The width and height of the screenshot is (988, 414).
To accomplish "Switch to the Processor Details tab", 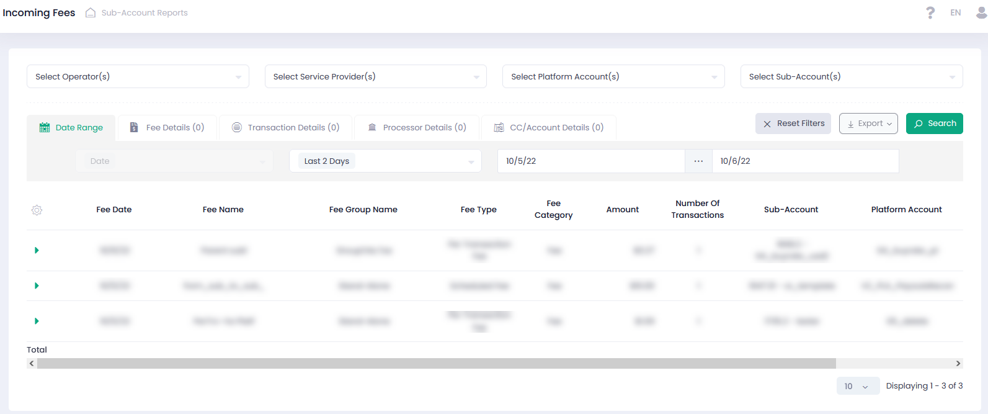I will [x=417, y=127].
